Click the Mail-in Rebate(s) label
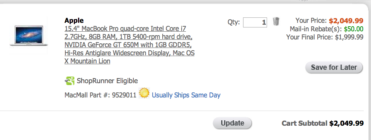The height and width of the screenshot is (140, 371). [316, 29]
